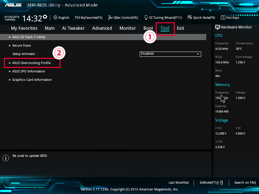Click the Qfan Control fan icon
Screen dimensions: 259x194
(110, 17)
